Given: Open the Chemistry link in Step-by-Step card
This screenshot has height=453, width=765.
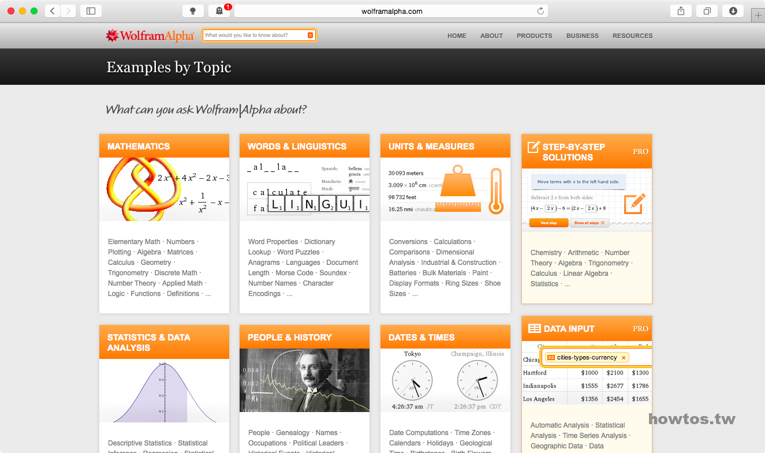Looking at the screenshot, I should click(x=546, y=253).
